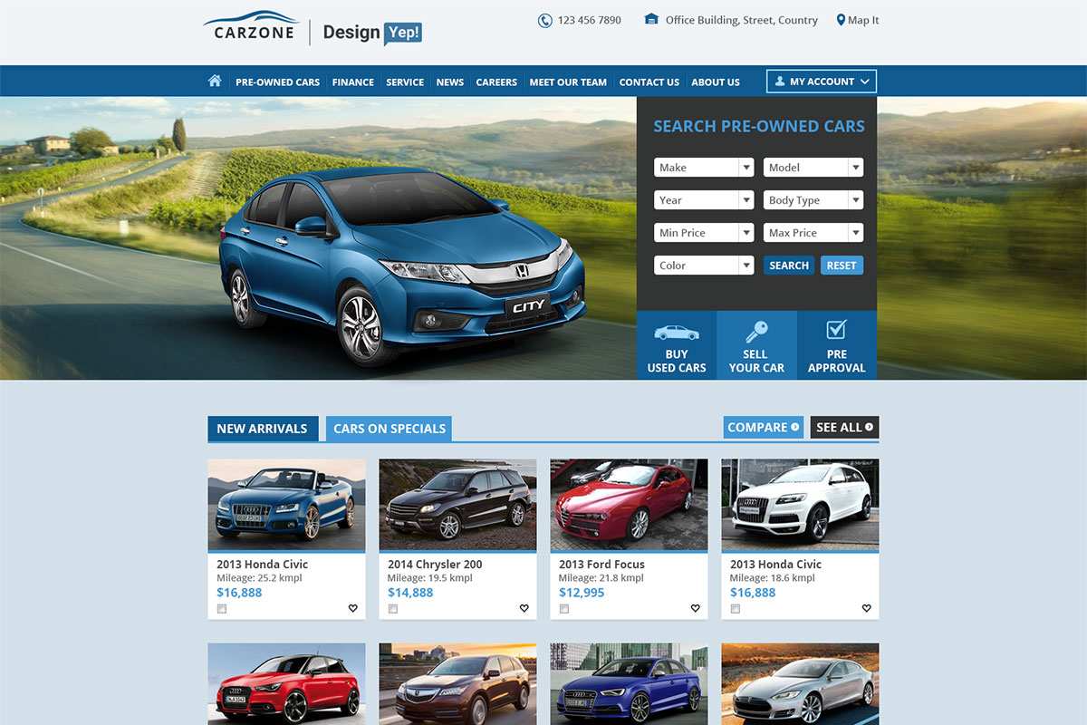Image resolution: width=1087 pixels, height=725 pixels.
Task: Click the user icon in My Account
Action: click(779, 82)
